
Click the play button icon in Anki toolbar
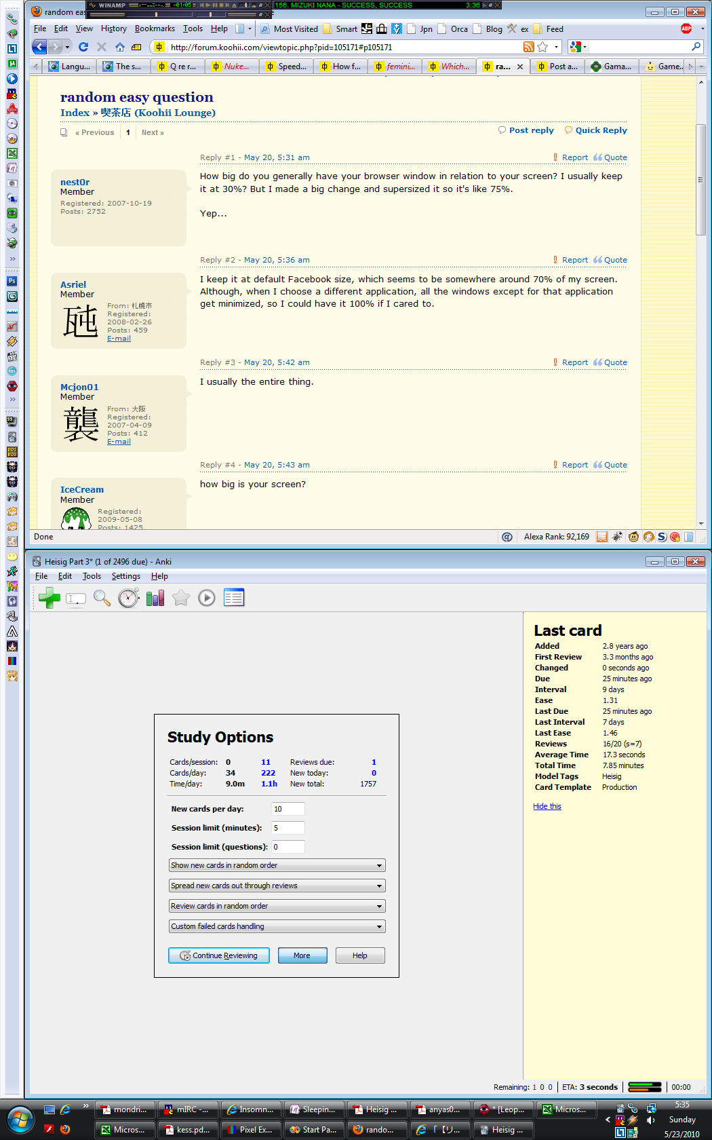pyautogui.click(x=207, y=598)
